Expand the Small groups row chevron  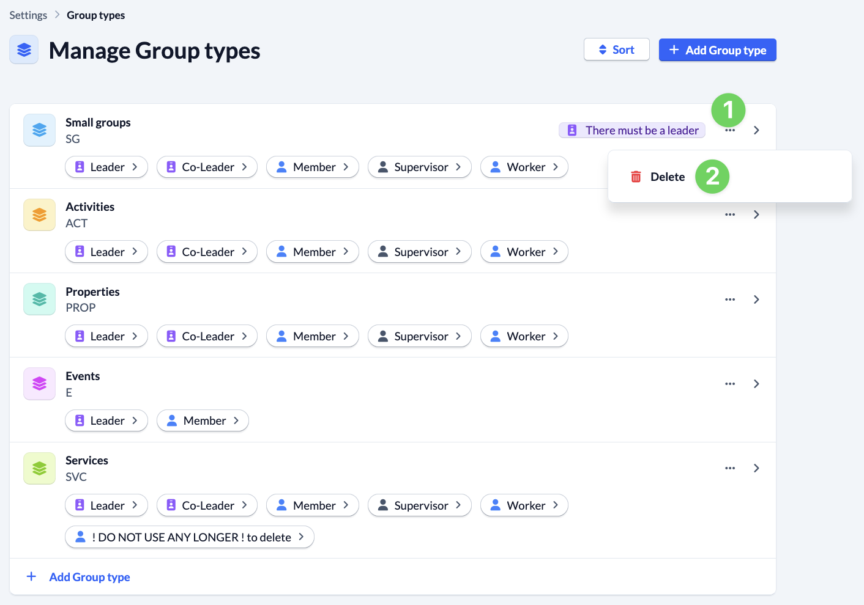coord(756,130)
